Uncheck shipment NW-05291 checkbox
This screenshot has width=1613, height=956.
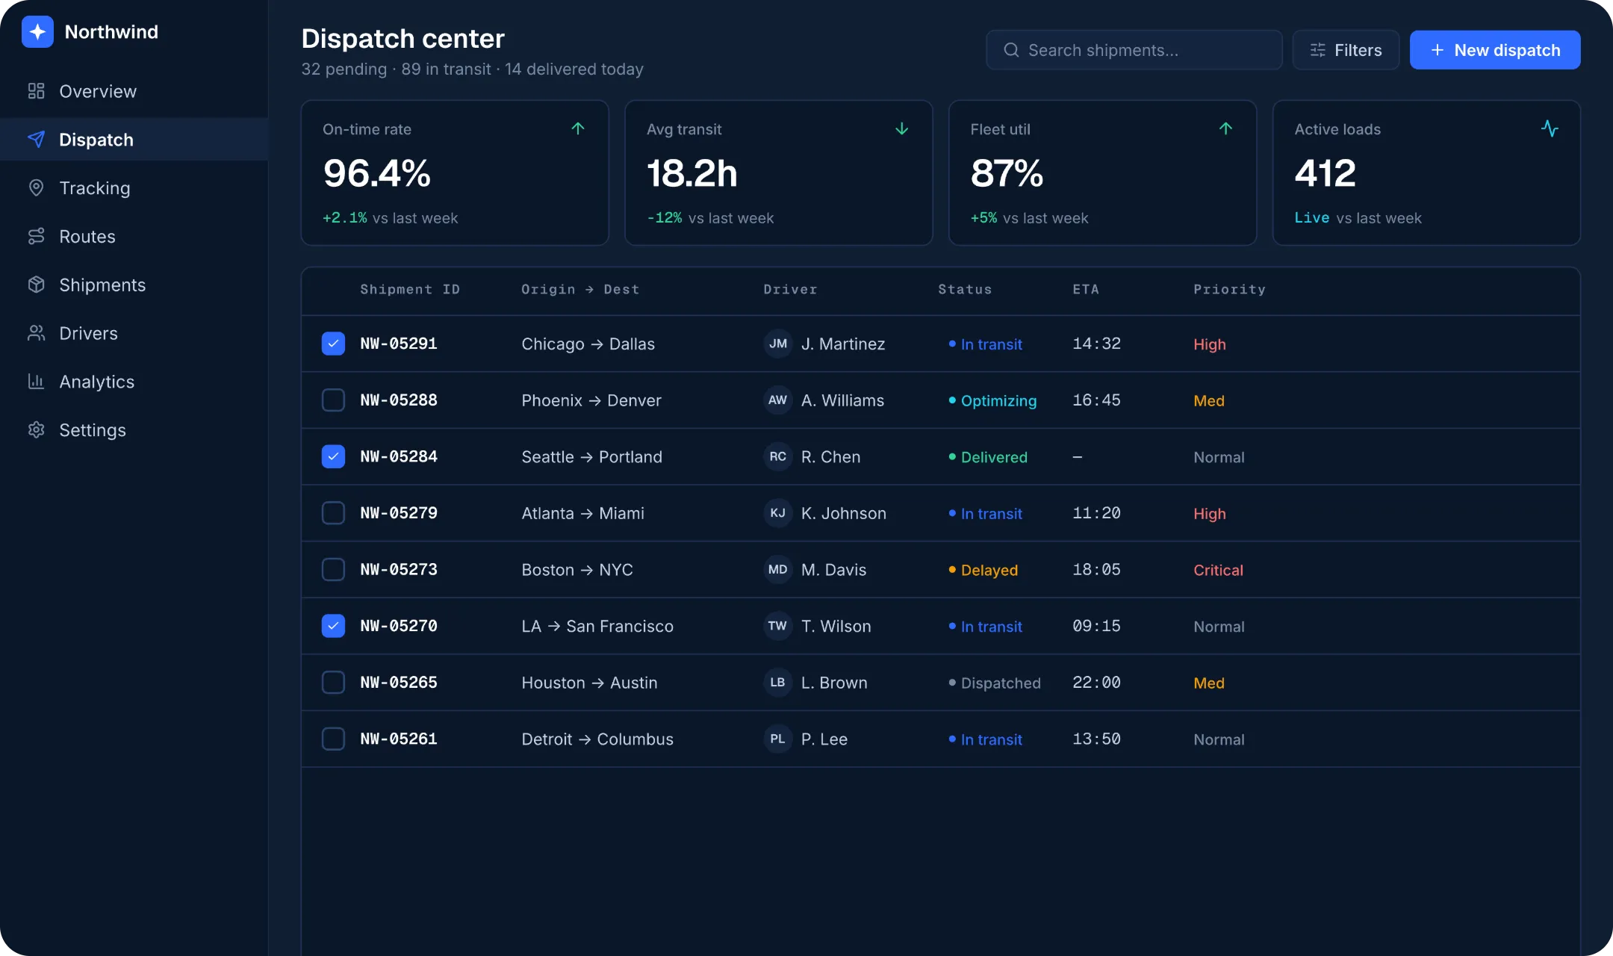pos(333,344)
